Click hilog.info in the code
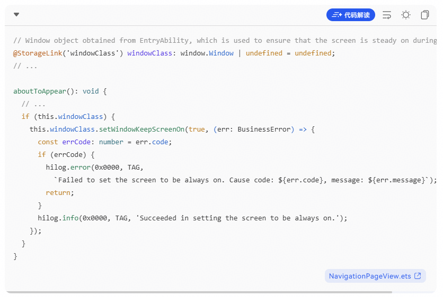This screenshot has height=297, width=443. pyautogui.click(x=58, y=218)
